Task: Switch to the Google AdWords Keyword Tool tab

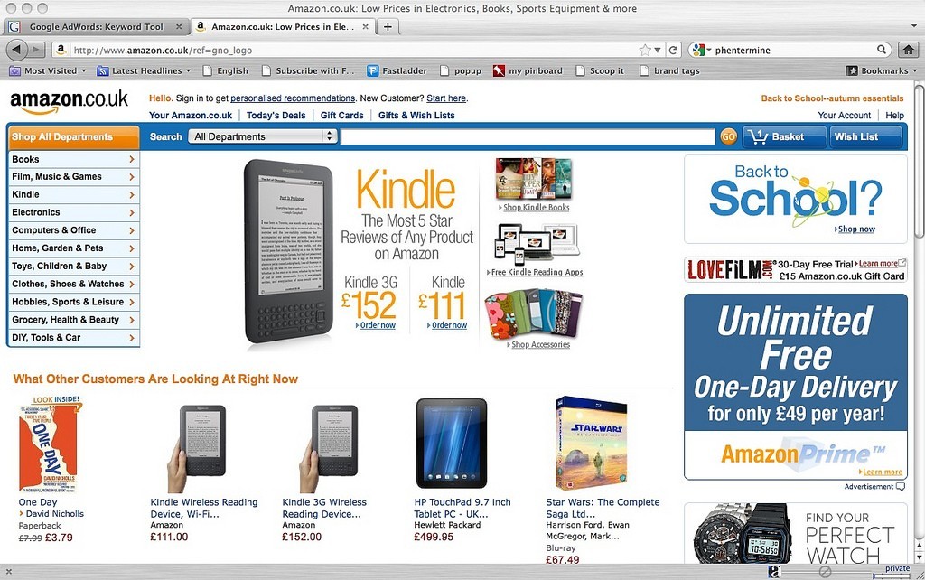Action: click(x=96, y=26)
